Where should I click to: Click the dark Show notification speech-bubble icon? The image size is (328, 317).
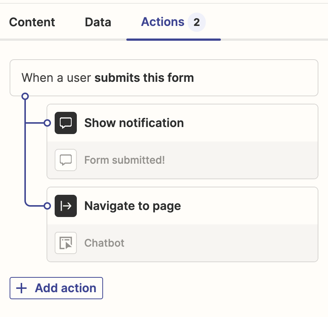[66, 123]
